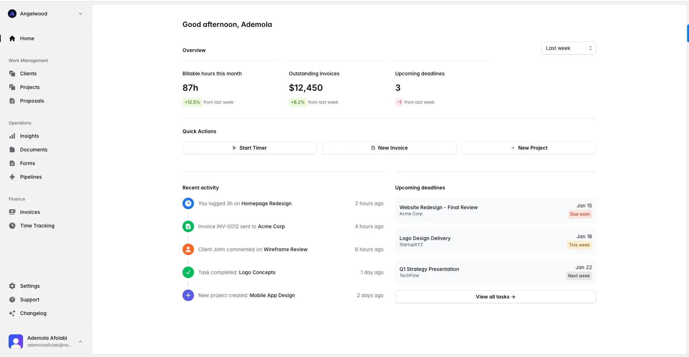Click the Time Tracking clock icon
689x357 pixels.
12,226
